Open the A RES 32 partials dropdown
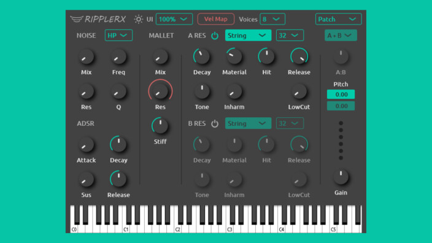This screenshot has width=432, height=243. [290, 35]
